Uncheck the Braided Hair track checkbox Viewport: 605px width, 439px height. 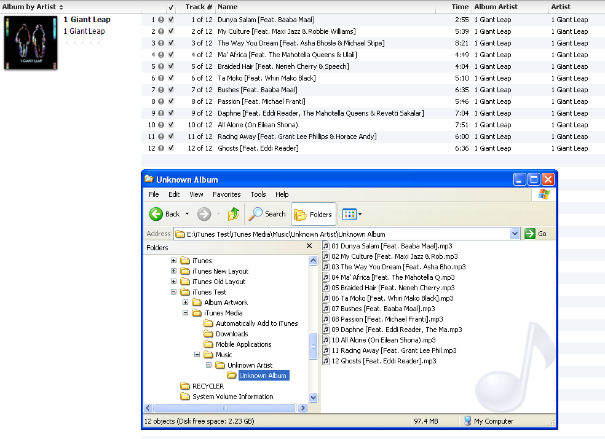(x=171, y=66)
